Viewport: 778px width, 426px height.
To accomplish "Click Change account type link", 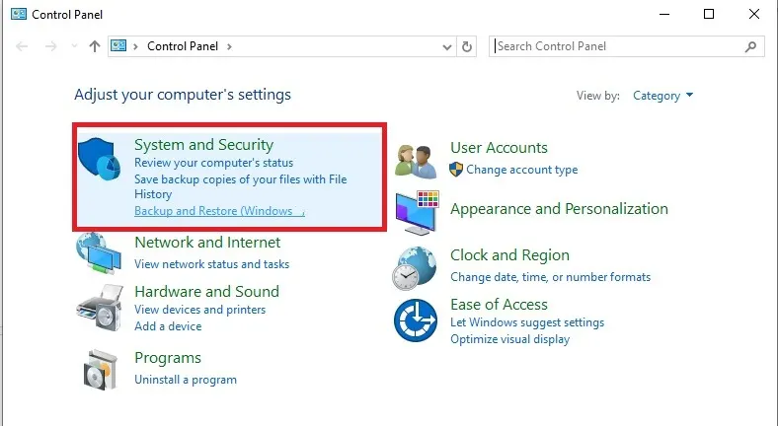I will 521,170.
